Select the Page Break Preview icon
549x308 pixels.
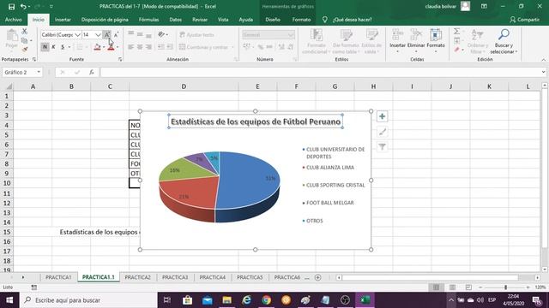tap(468, 287)
